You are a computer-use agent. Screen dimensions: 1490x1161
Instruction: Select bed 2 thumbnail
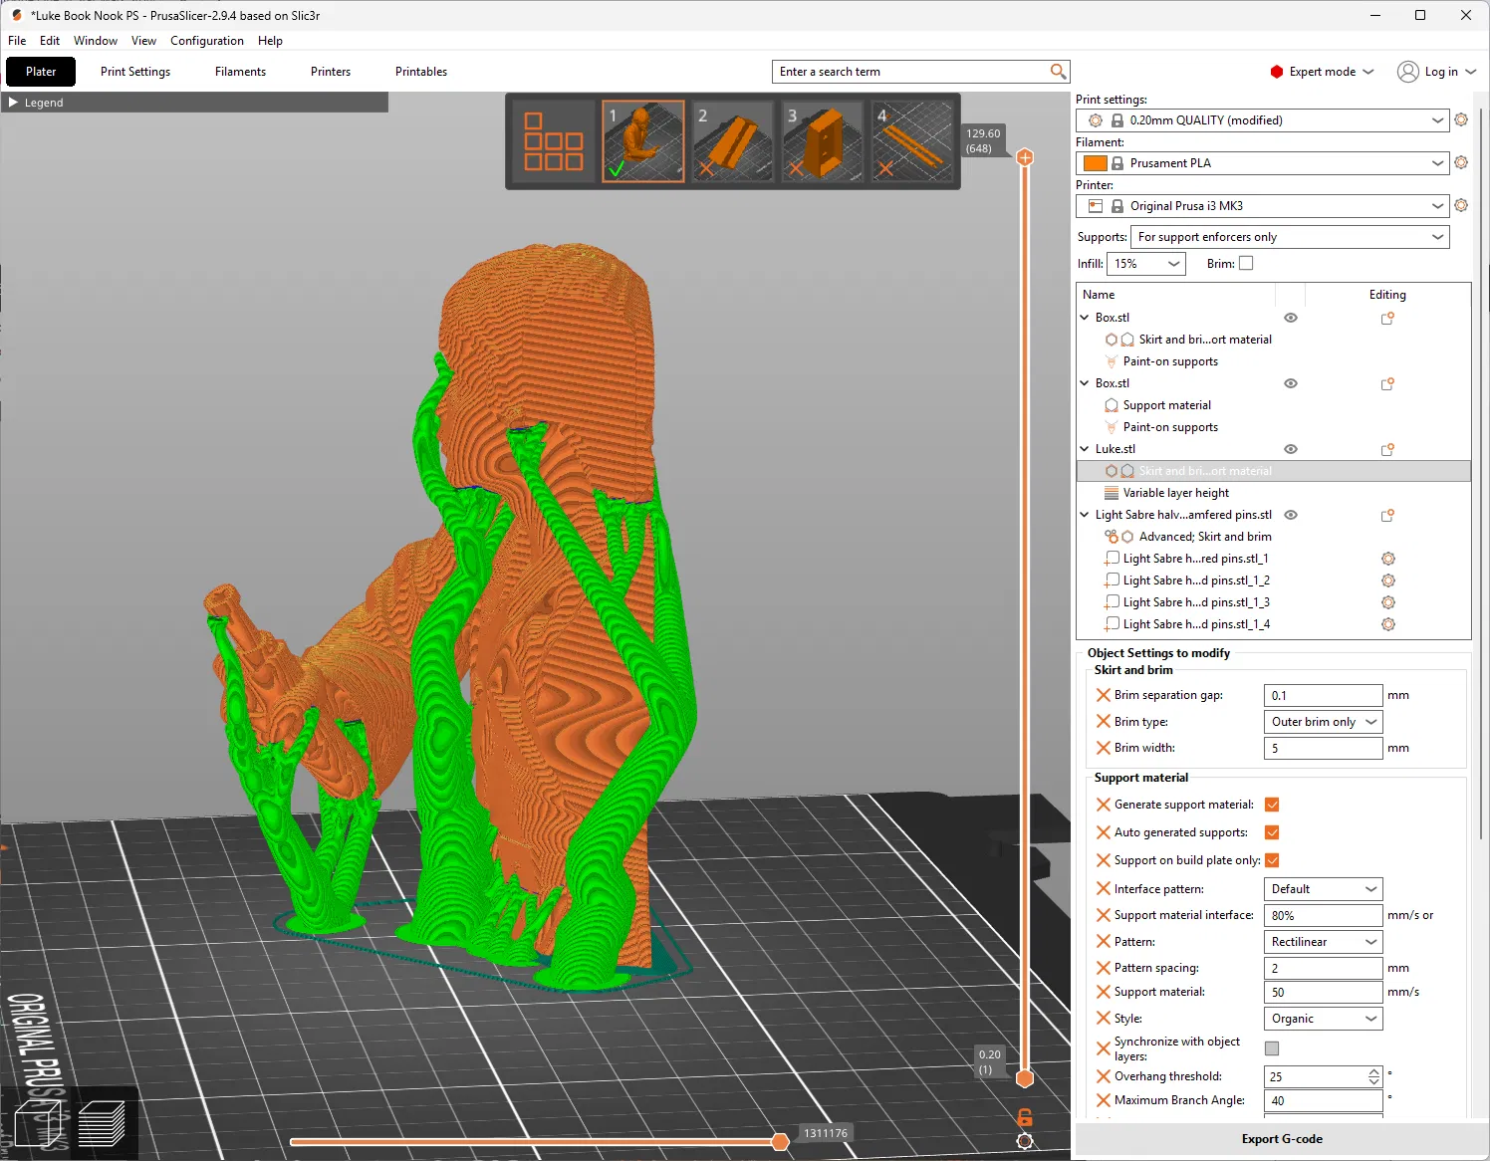click(x=733, y=141)
